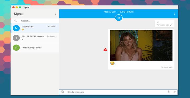Image resolution: width=190 pixels, height=98 pixels.
Task: Click the laughing emoji under the image
Action: coord(112,63)
